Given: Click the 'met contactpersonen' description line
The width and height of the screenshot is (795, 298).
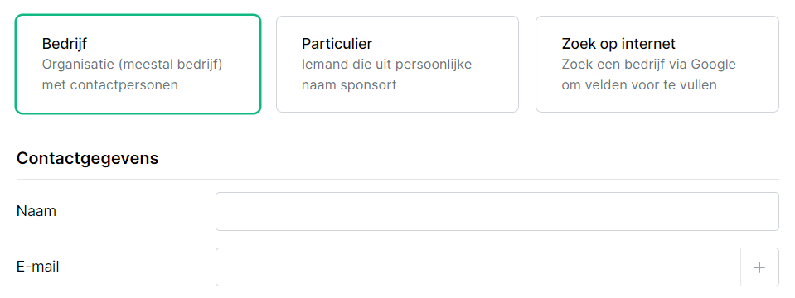Looking at the screenshot, I should 110,84.
